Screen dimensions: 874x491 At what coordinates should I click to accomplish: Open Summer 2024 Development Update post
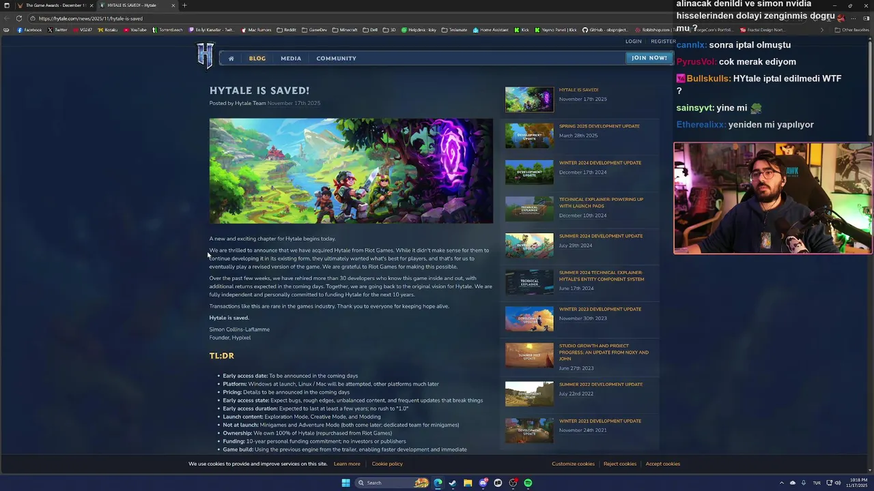pyautogui.click(x=600, y=236)
